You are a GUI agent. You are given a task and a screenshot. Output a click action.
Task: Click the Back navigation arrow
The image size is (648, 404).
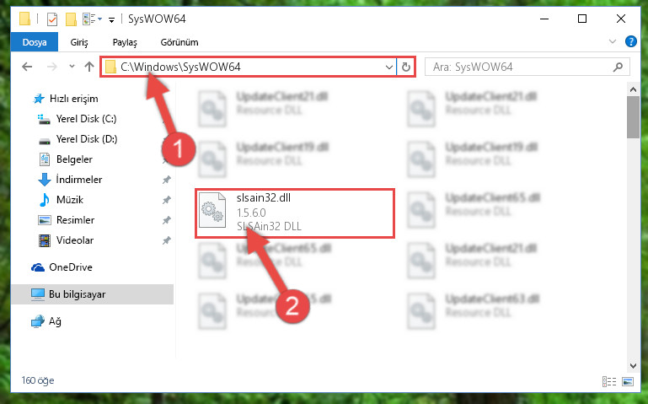(27, 67)
